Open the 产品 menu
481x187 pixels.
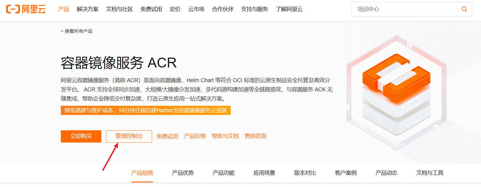click(64, 9)
